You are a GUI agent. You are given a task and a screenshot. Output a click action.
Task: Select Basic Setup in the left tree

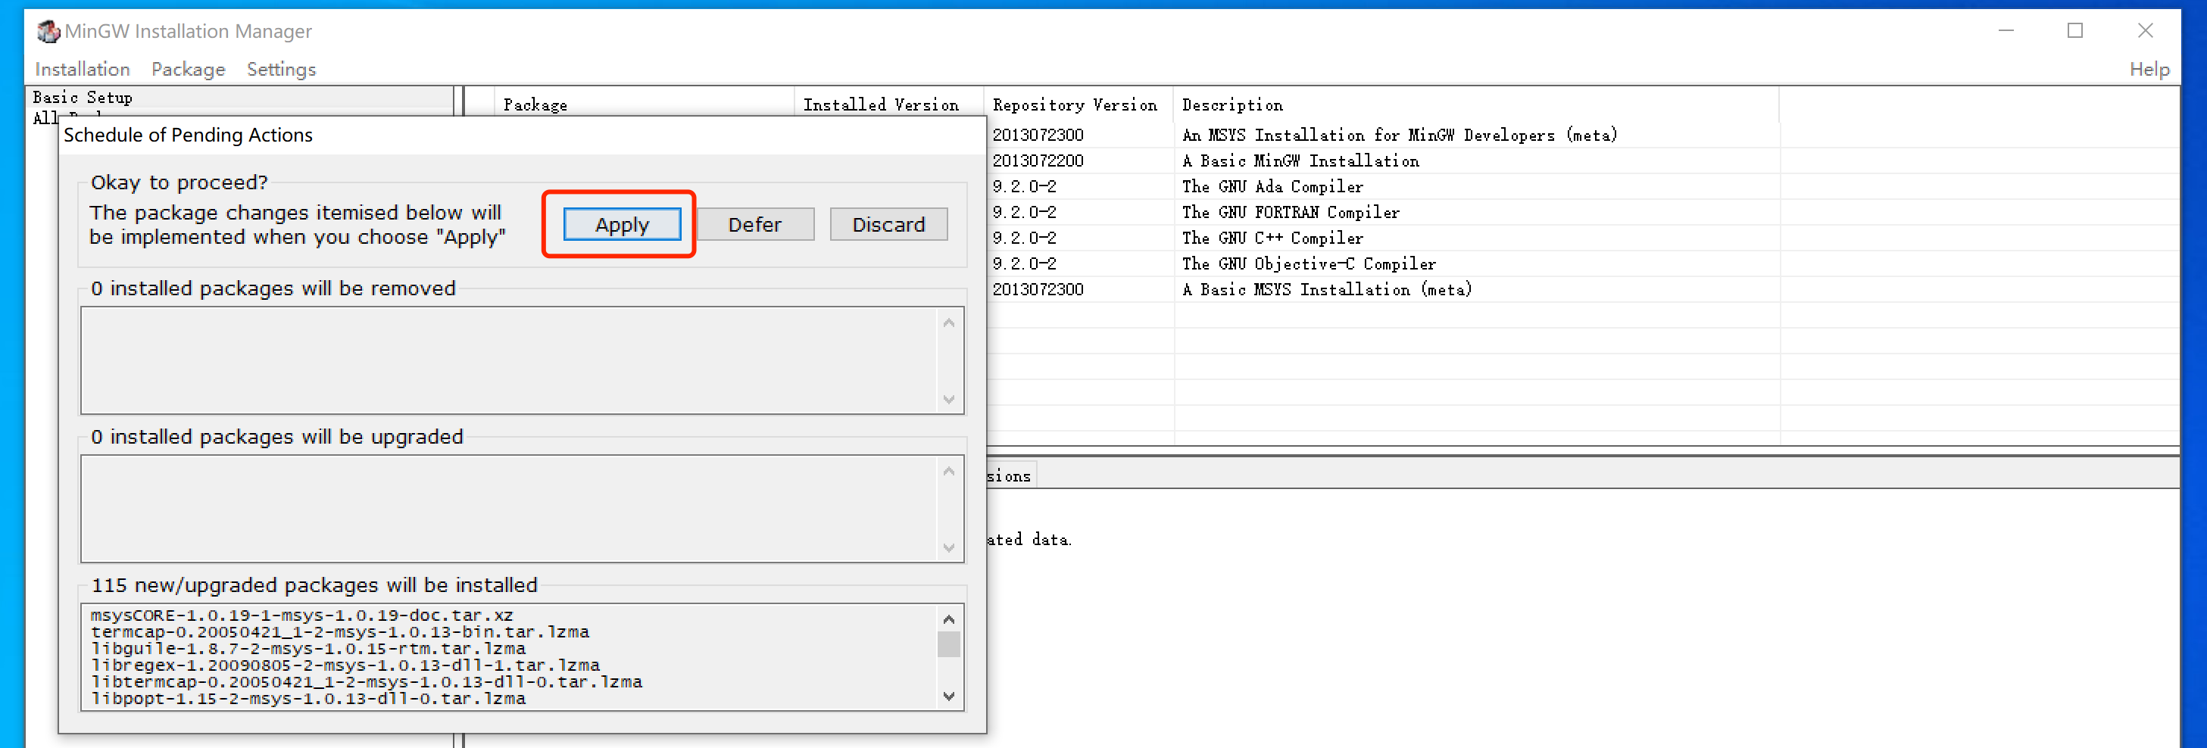pos(83,97)
